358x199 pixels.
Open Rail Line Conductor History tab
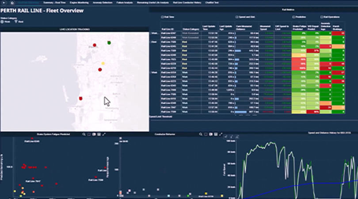(x=187, y=3)
